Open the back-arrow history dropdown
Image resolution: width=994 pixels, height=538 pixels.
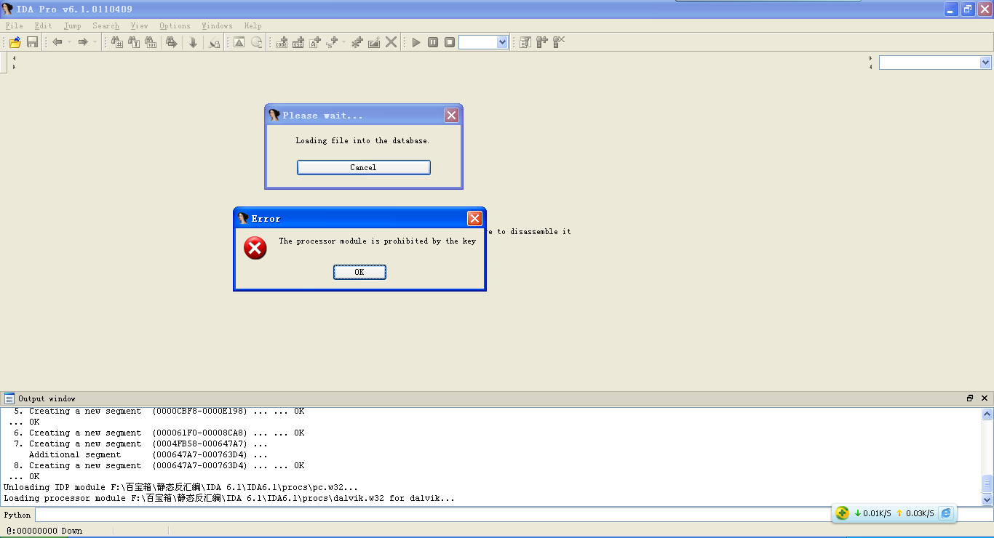pos(70,42)
